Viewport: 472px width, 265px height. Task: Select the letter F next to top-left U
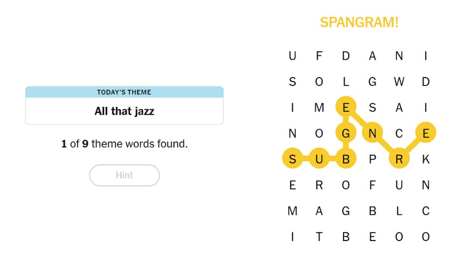coord(319,56)
